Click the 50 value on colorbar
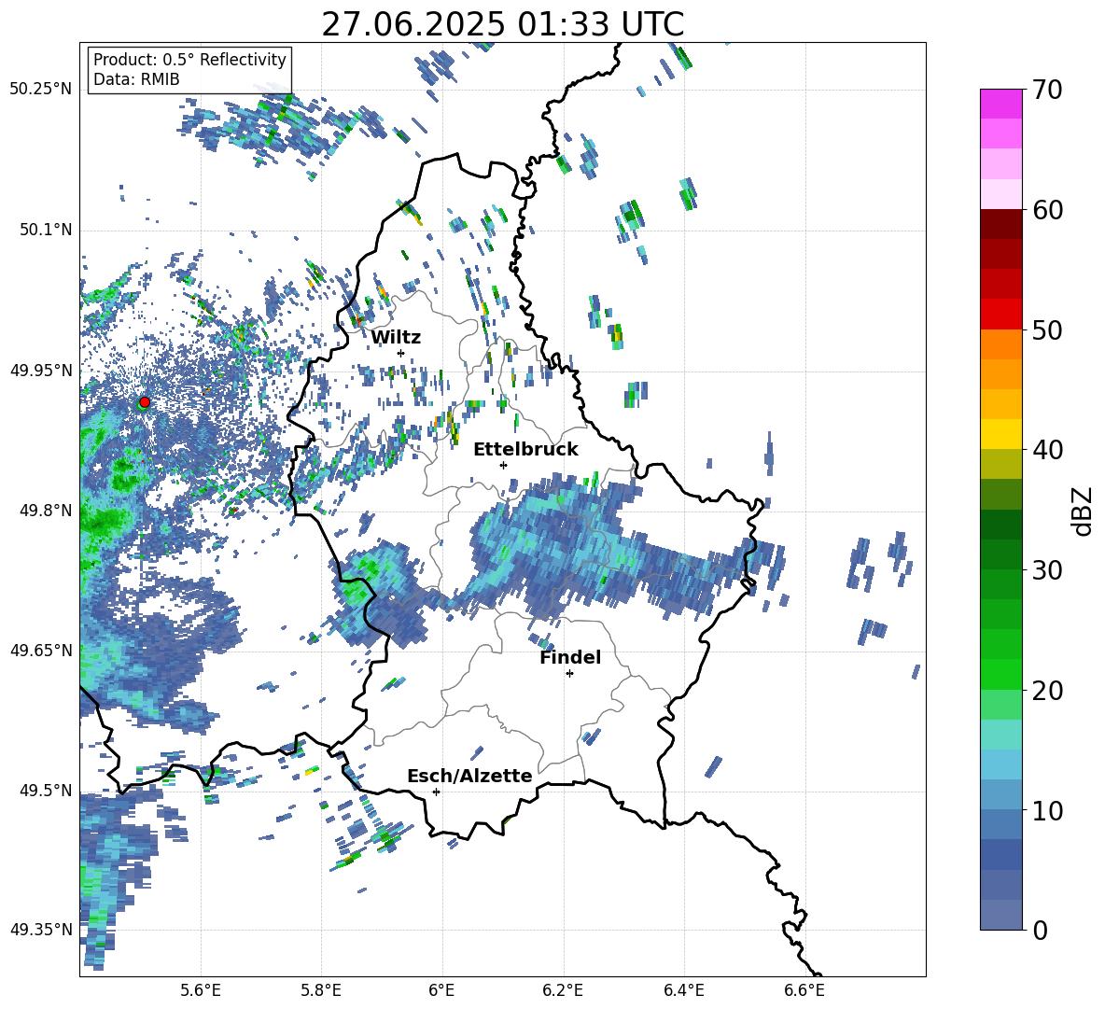 tap(1047, 329)
